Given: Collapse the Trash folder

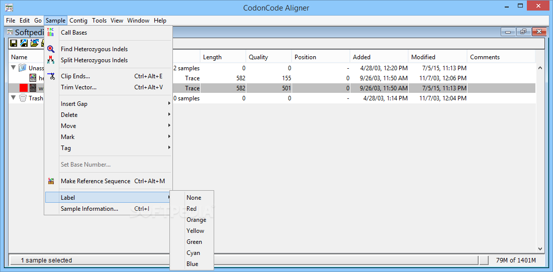Looking at the screenshot, I should click(14, 98).
